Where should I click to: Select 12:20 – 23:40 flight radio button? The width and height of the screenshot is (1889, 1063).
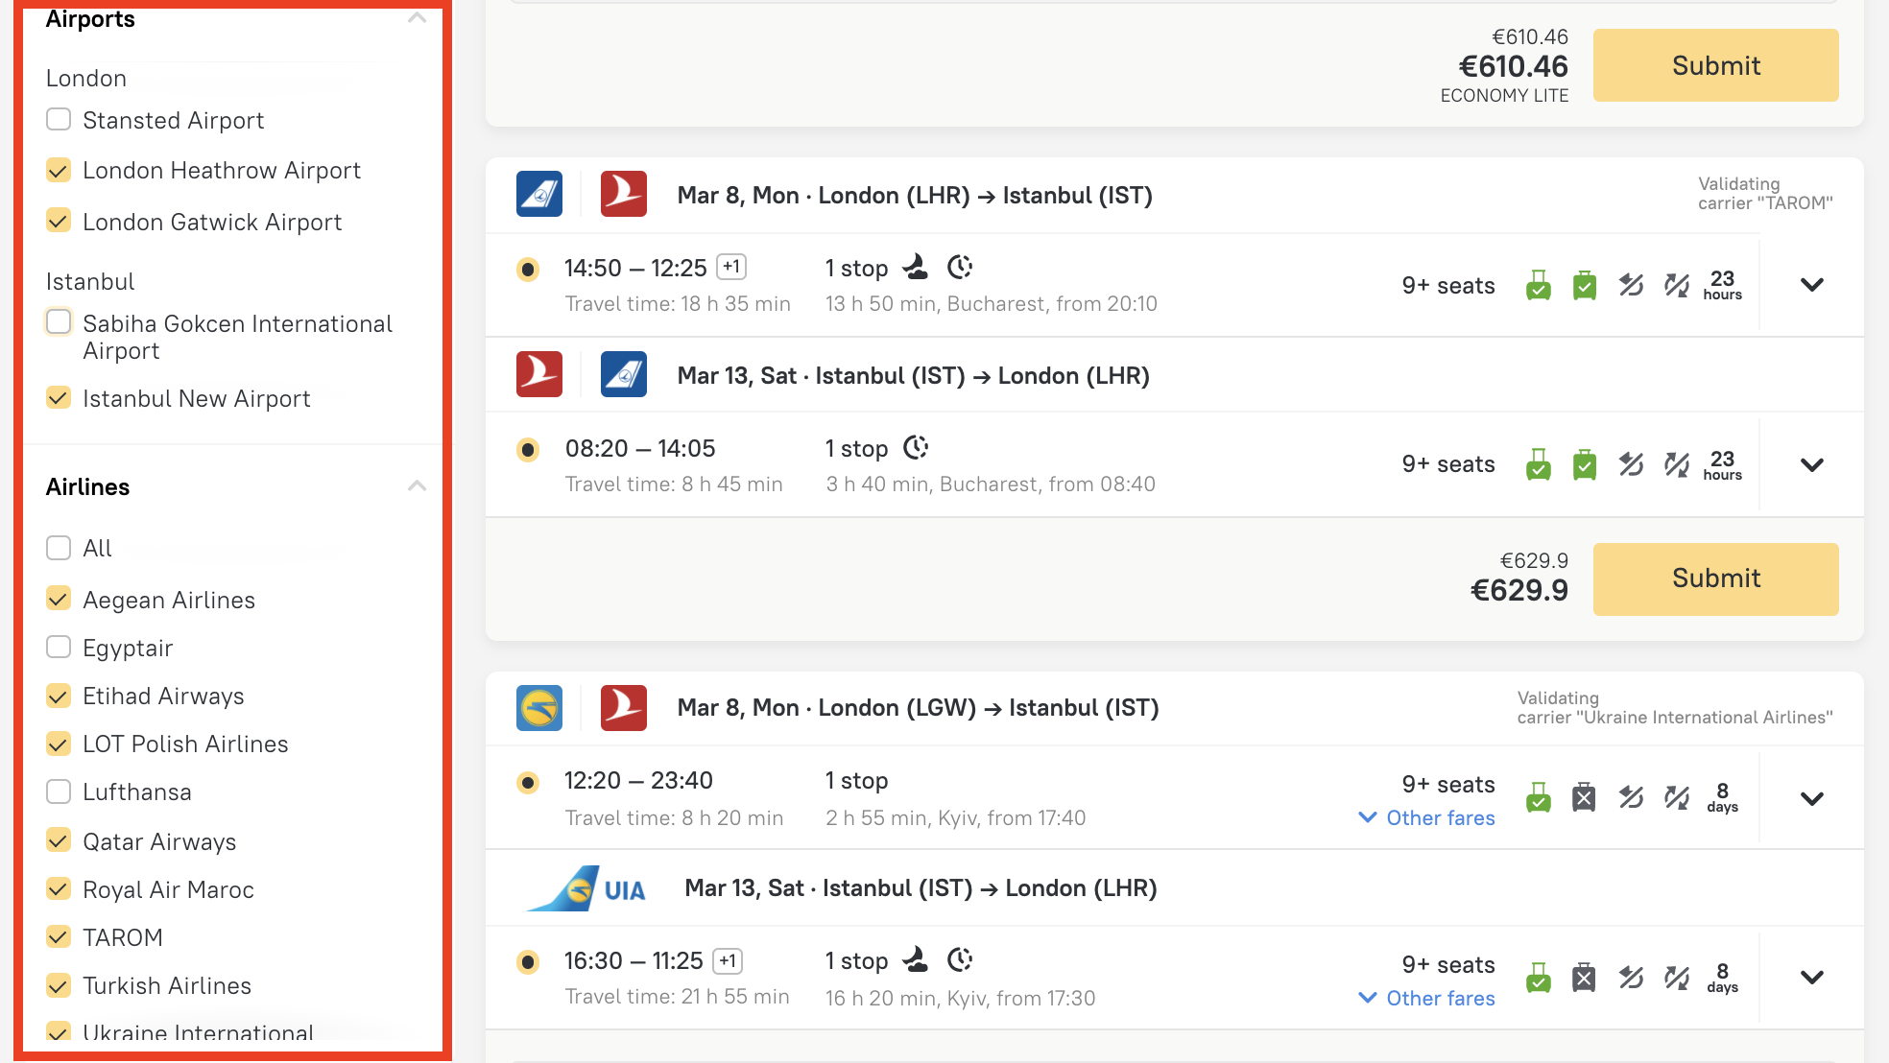coord(528,783)
